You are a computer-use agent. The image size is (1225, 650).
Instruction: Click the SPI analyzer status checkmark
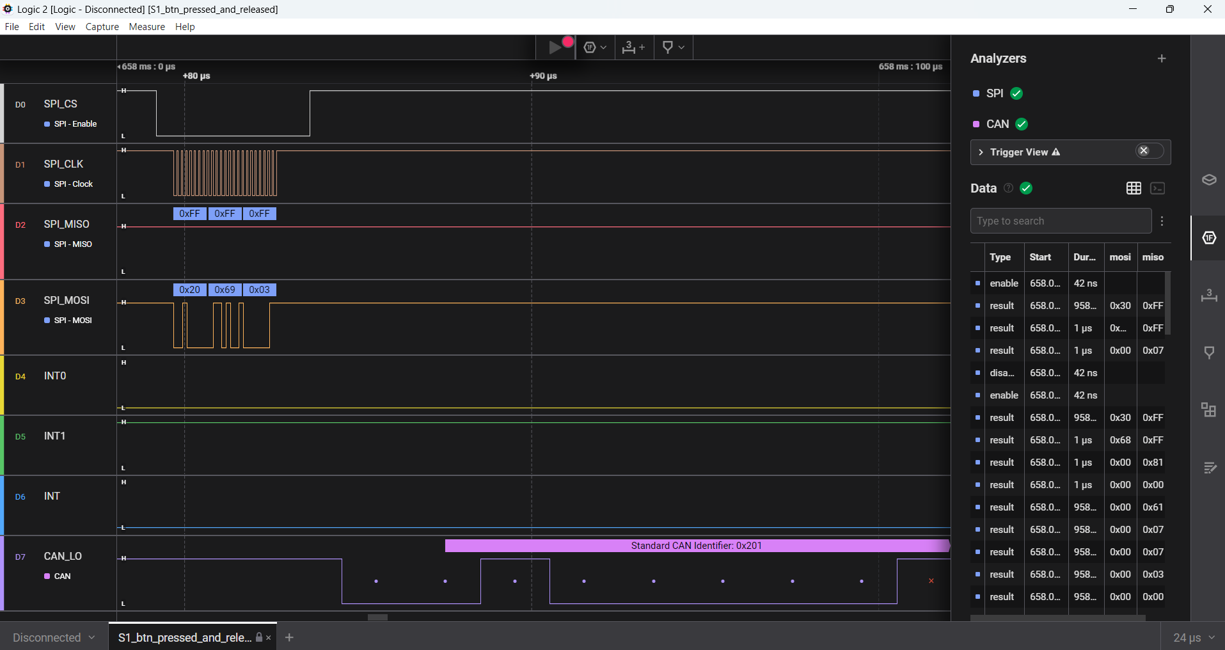[x=1016, y=93]
